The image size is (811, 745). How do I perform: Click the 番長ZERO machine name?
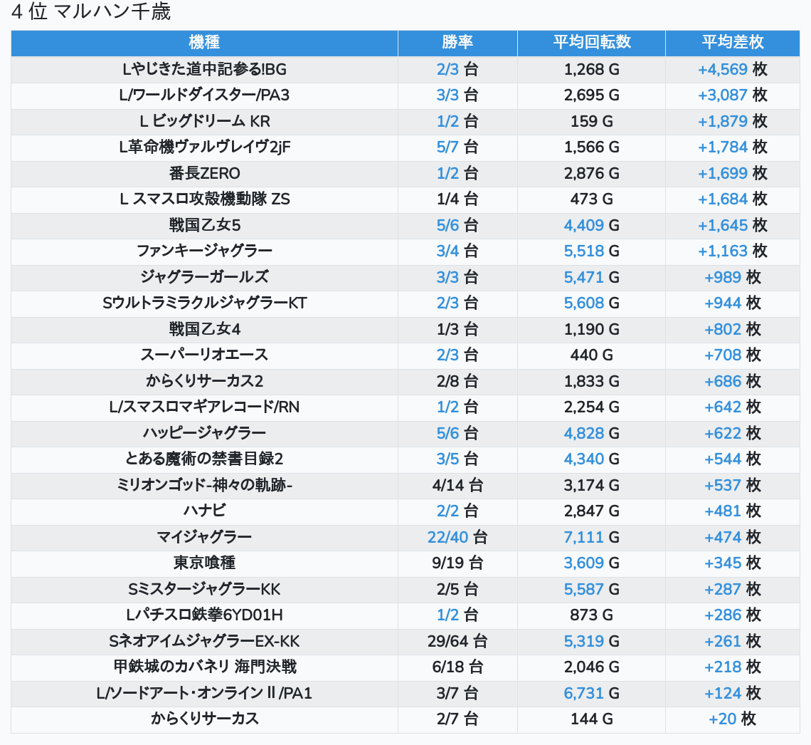204,174
